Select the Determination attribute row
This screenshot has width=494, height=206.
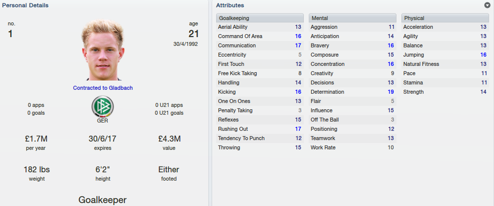352,92
